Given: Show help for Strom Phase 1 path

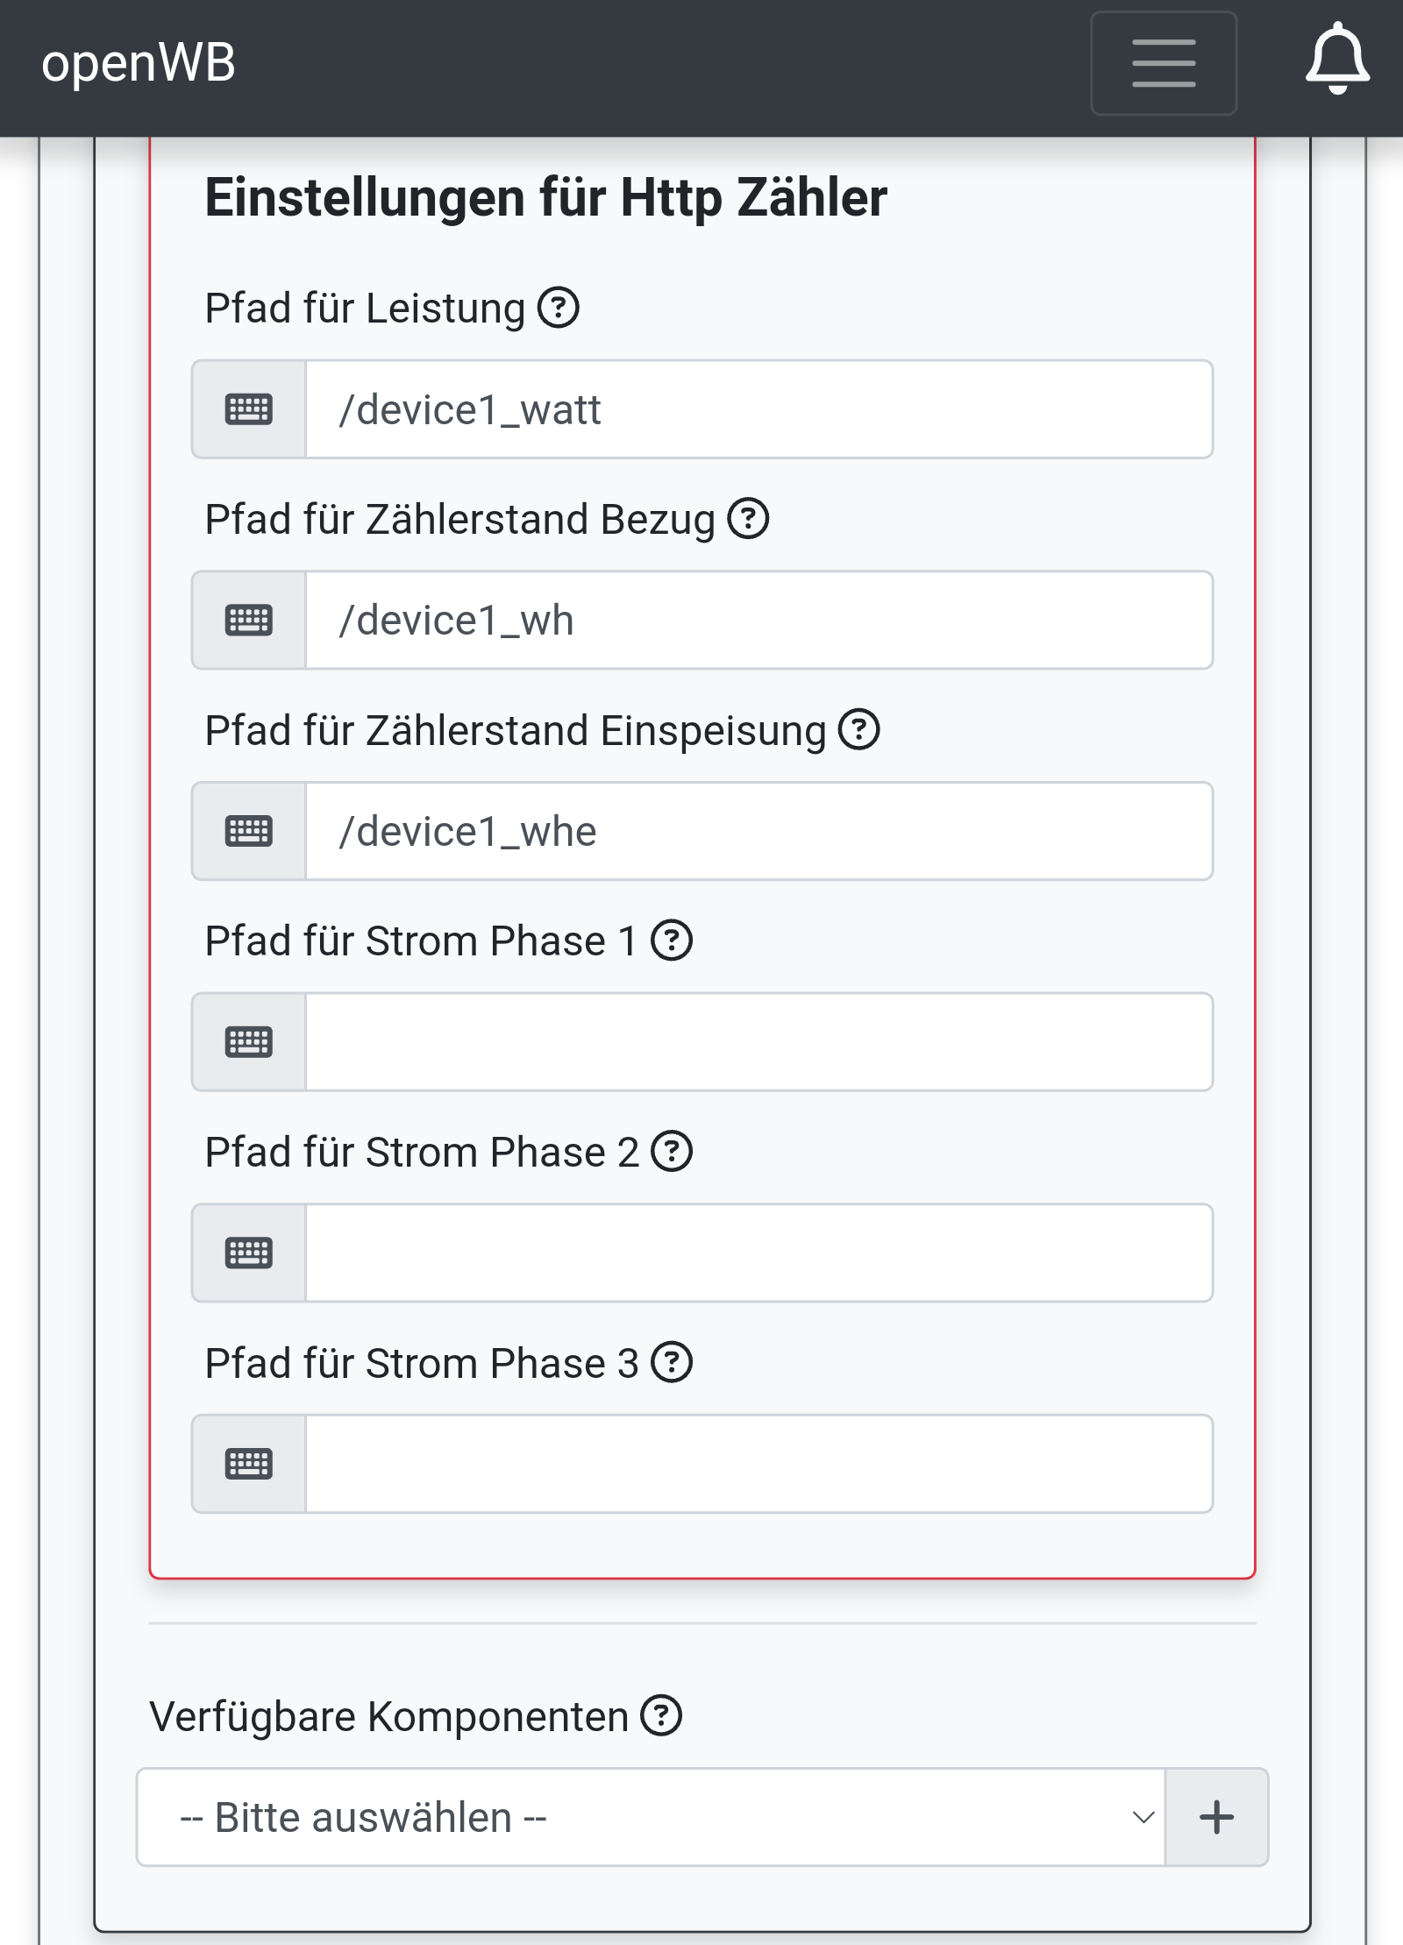Looking at the screenshot, I should (672, 941).
